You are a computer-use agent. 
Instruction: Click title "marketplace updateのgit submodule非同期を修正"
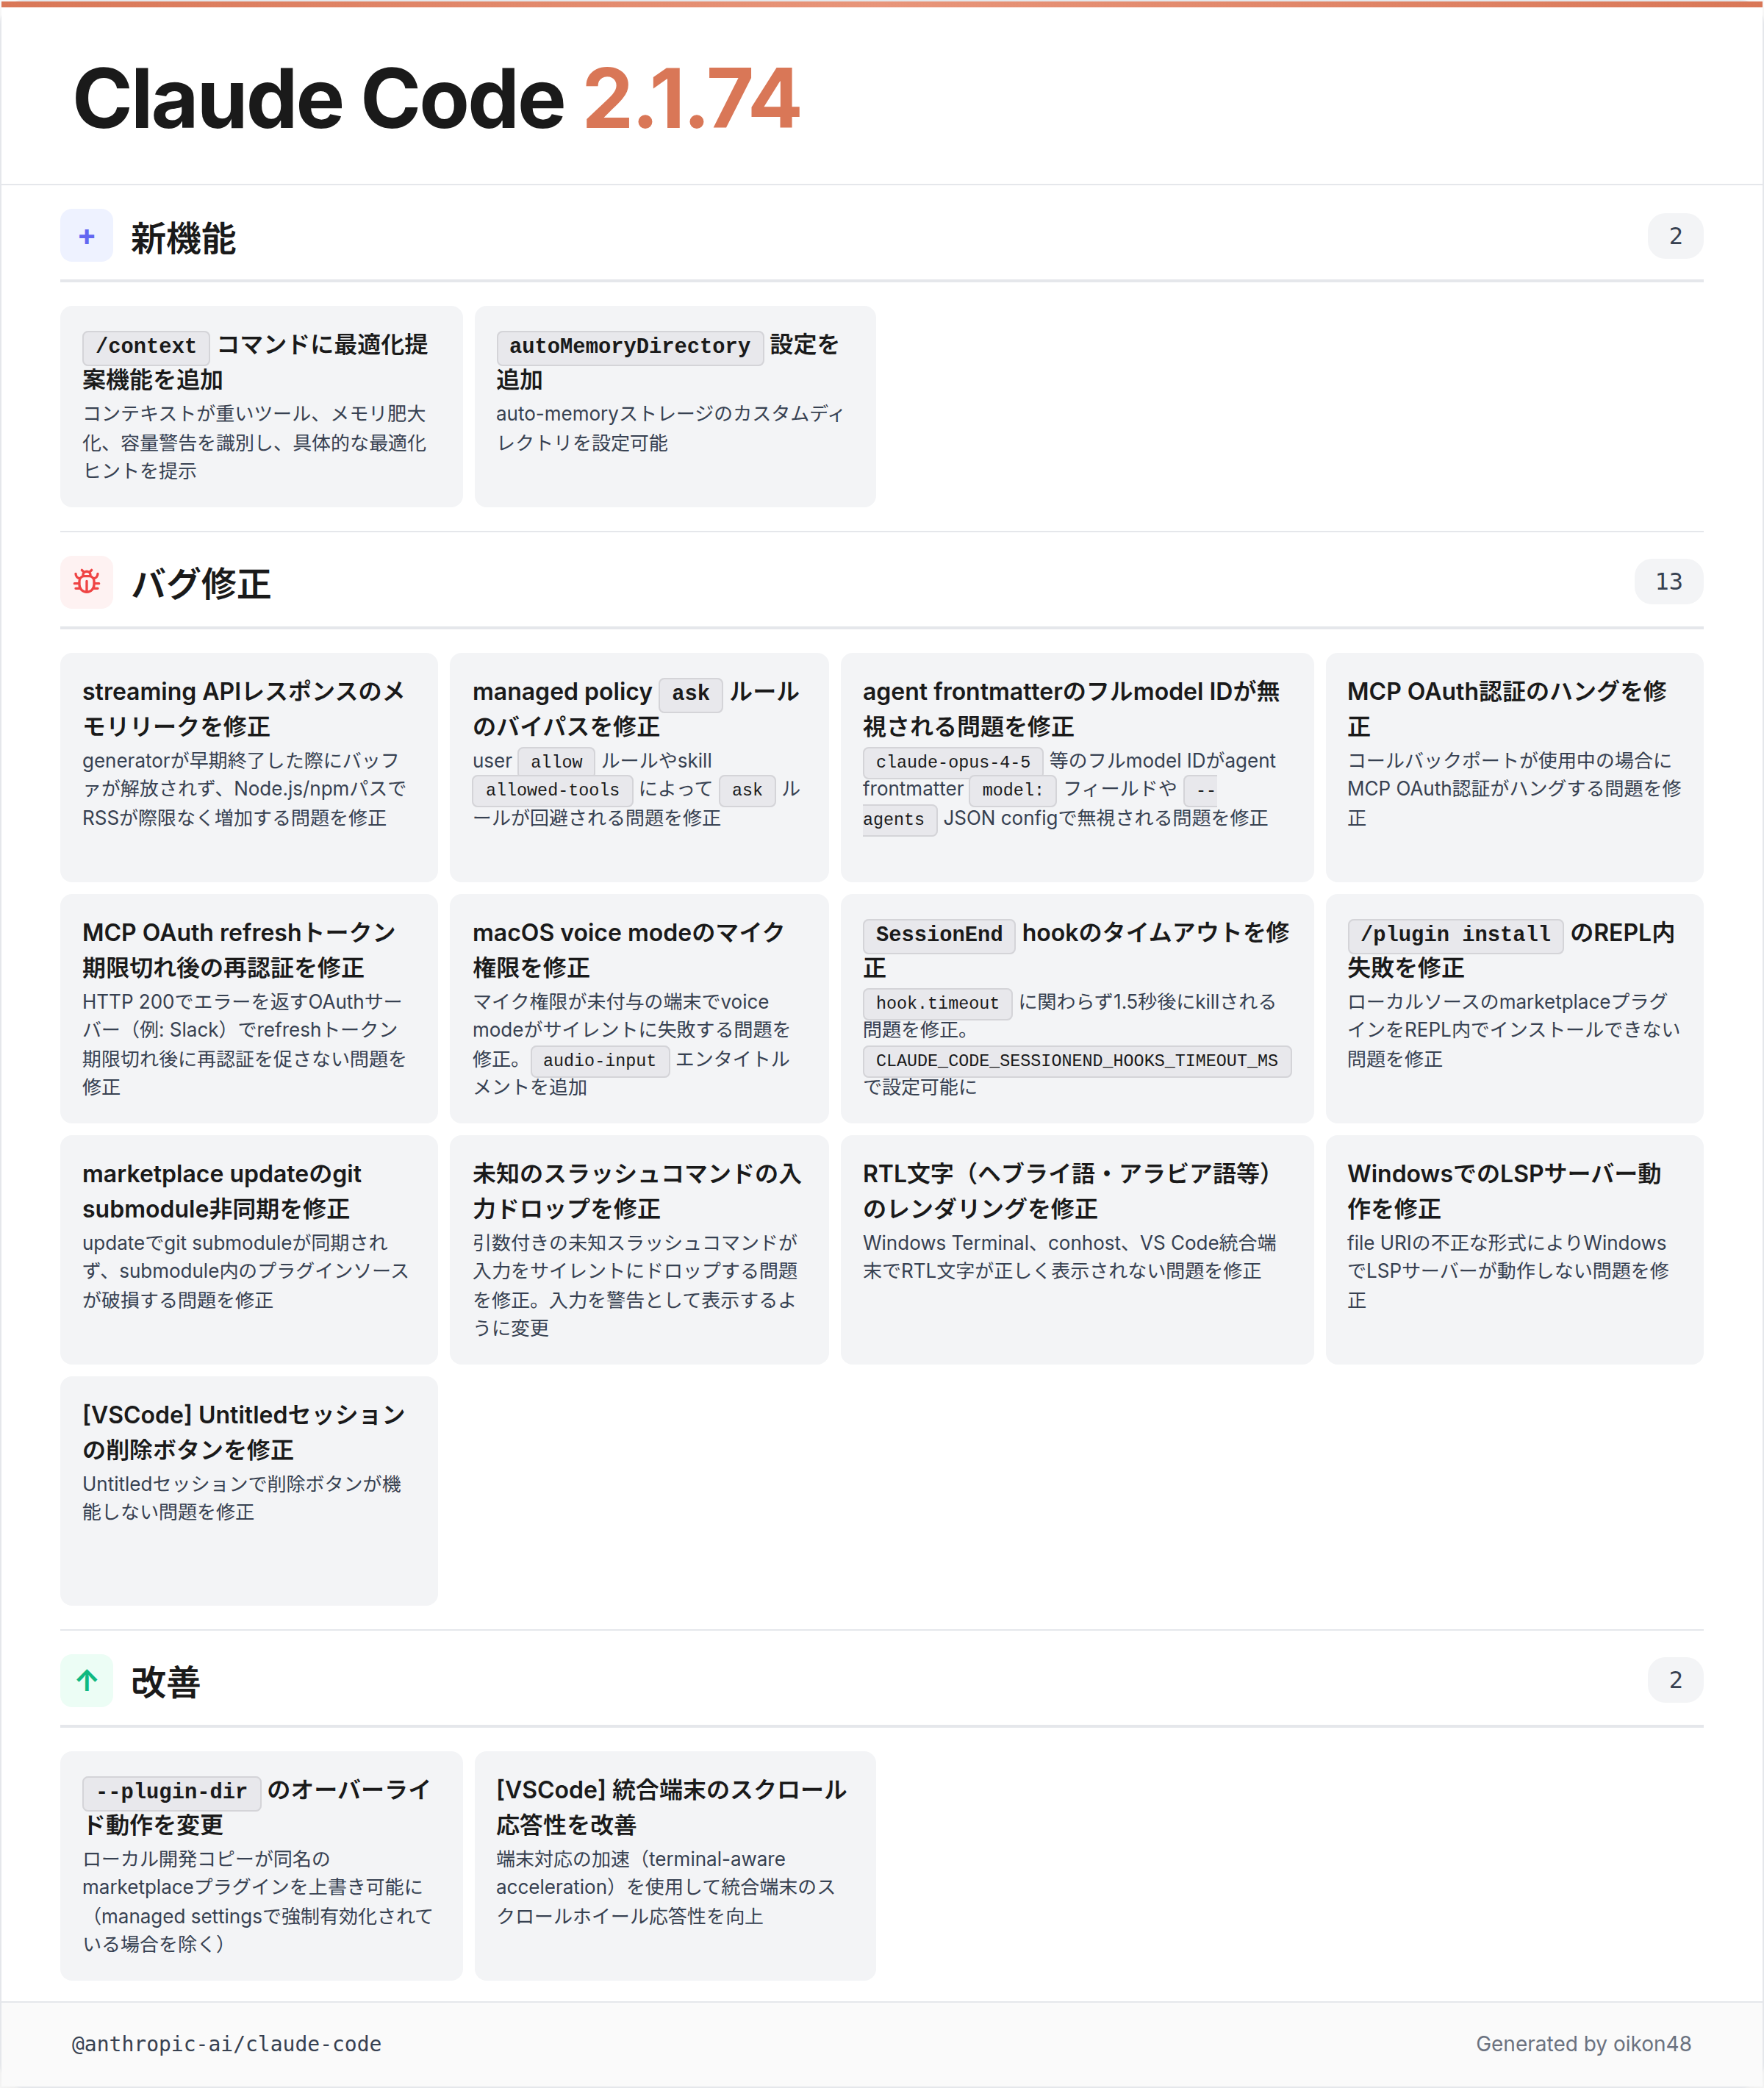222,1190
